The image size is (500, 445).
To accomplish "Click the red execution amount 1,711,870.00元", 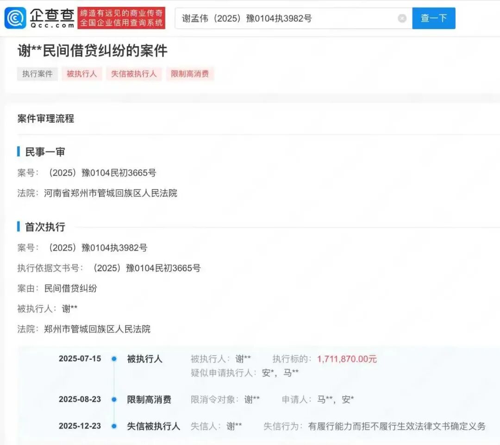I will click(347, 359).
